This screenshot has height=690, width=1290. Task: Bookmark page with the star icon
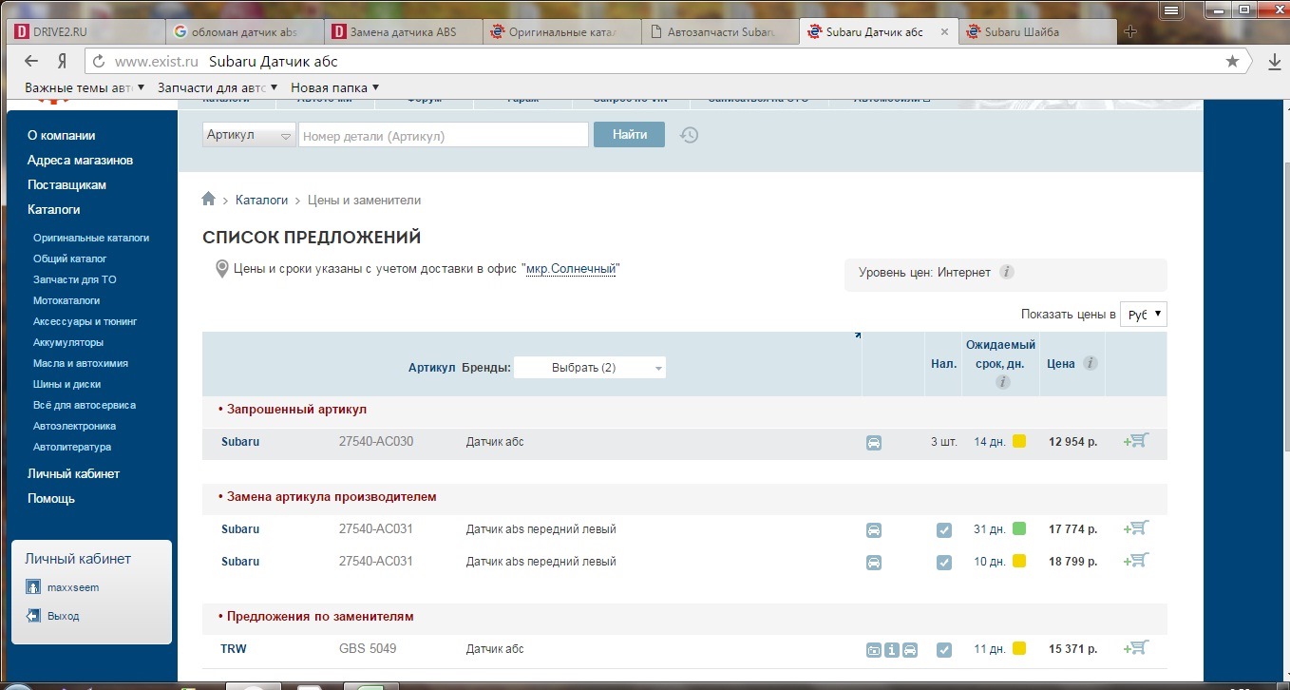point(1232,61)
